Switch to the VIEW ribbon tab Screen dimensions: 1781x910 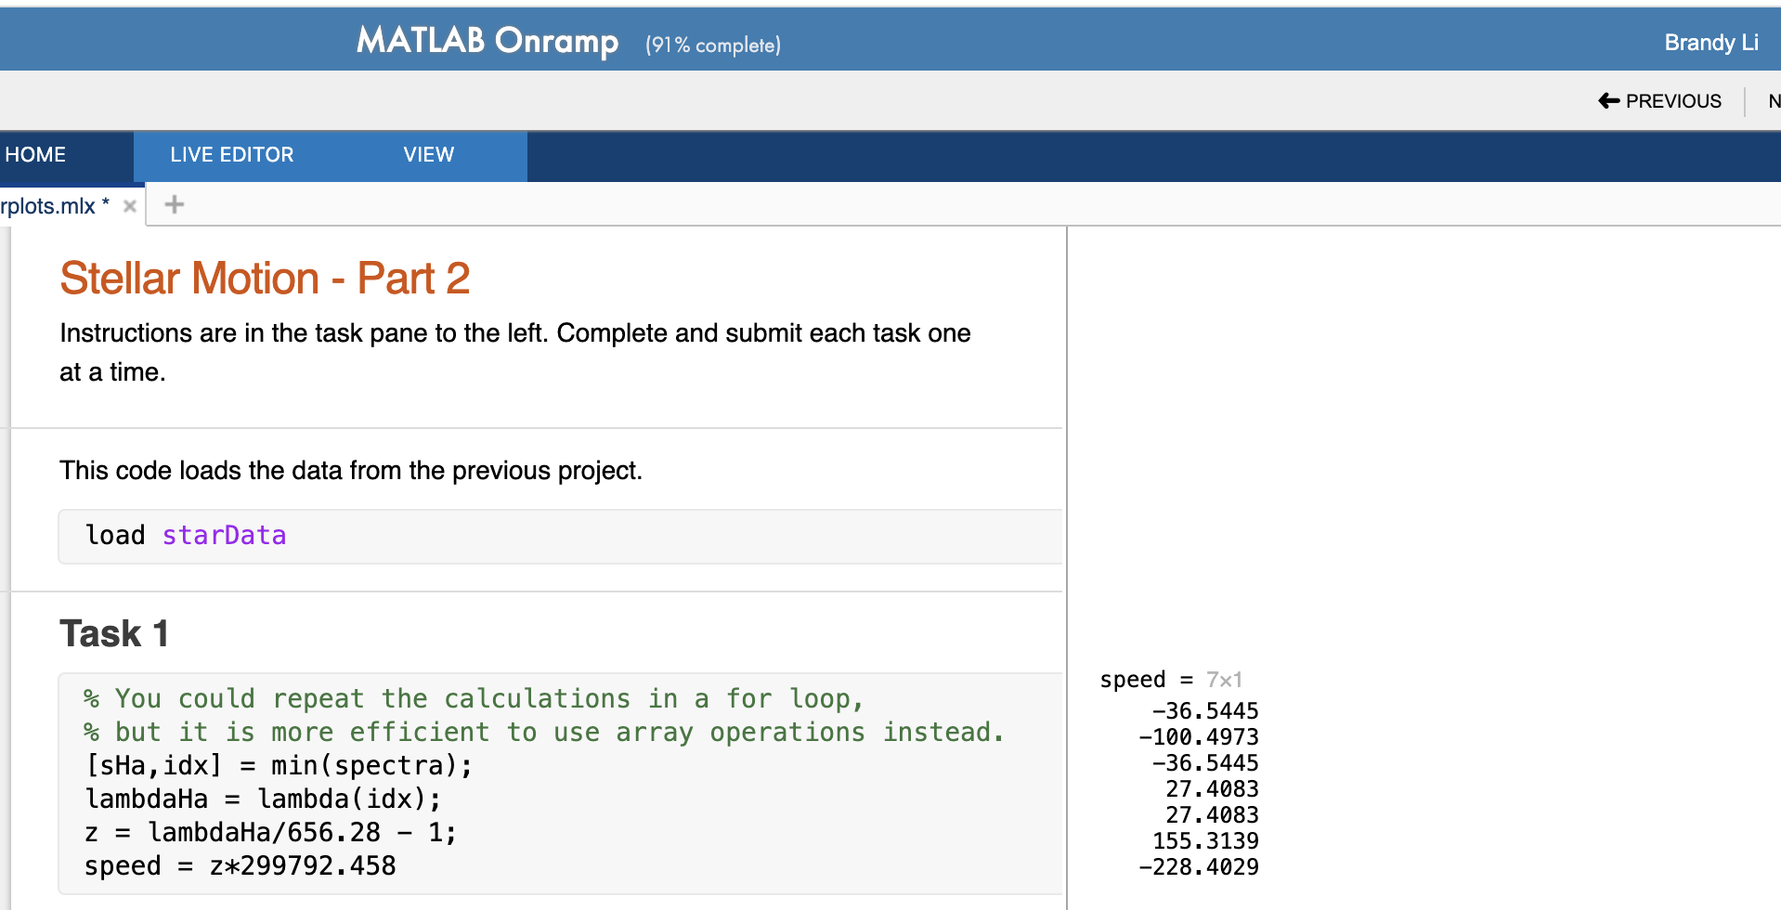click(428, 155)
